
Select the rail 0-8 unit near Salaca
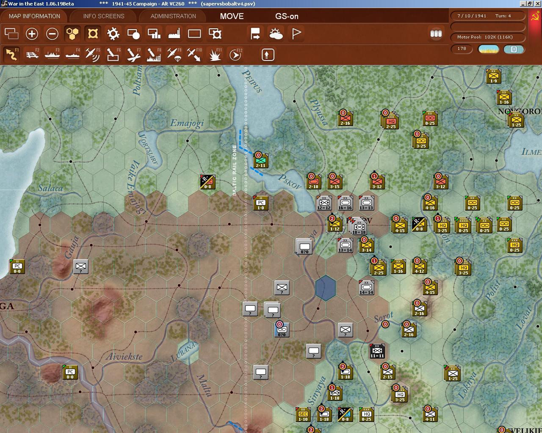[207, 182]
